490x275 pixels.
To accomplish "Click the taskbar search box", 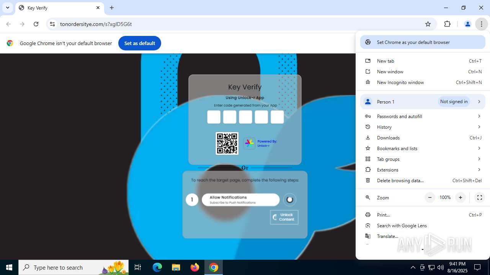I will pos(74,267).
